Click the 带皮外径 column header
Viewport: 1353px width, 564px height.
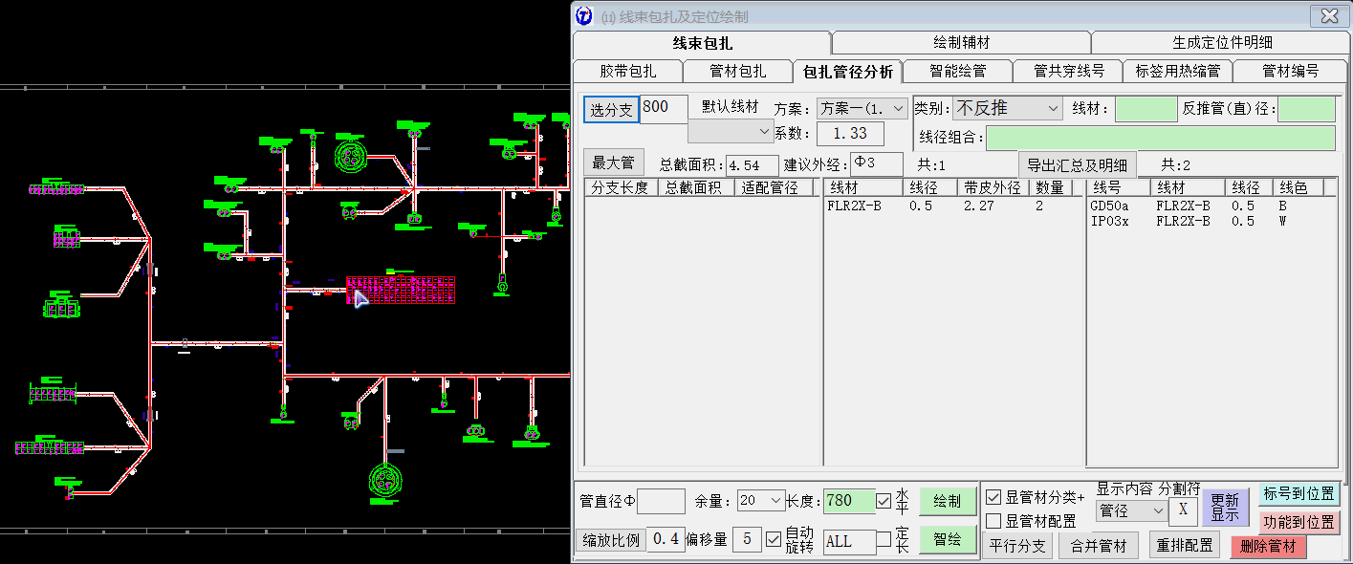point(992,188)
